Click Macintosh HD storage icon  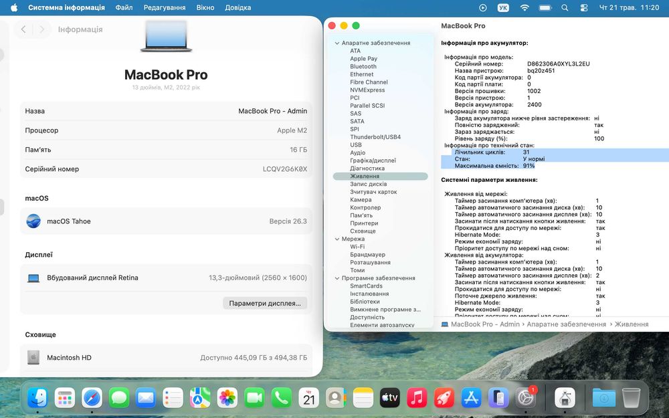pyautogui.click(x=33, y=357)
